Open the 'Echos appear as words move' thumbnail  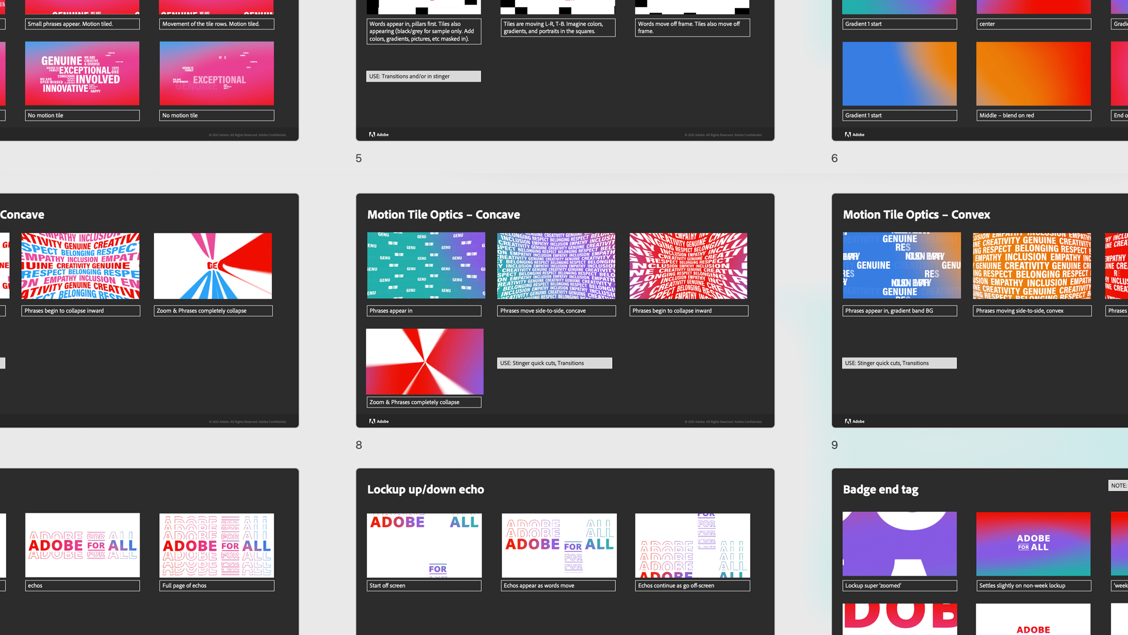click(559, 545)
